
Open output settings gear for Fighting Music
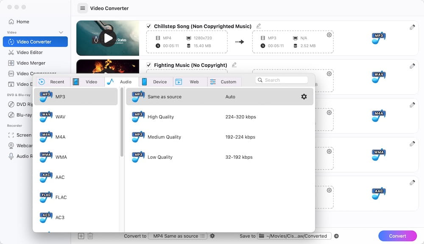click(x=329, y=74)
